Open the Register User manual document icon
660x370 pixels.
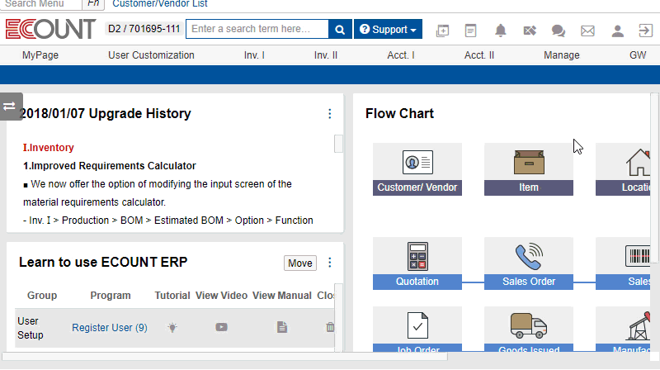(282, 327)
